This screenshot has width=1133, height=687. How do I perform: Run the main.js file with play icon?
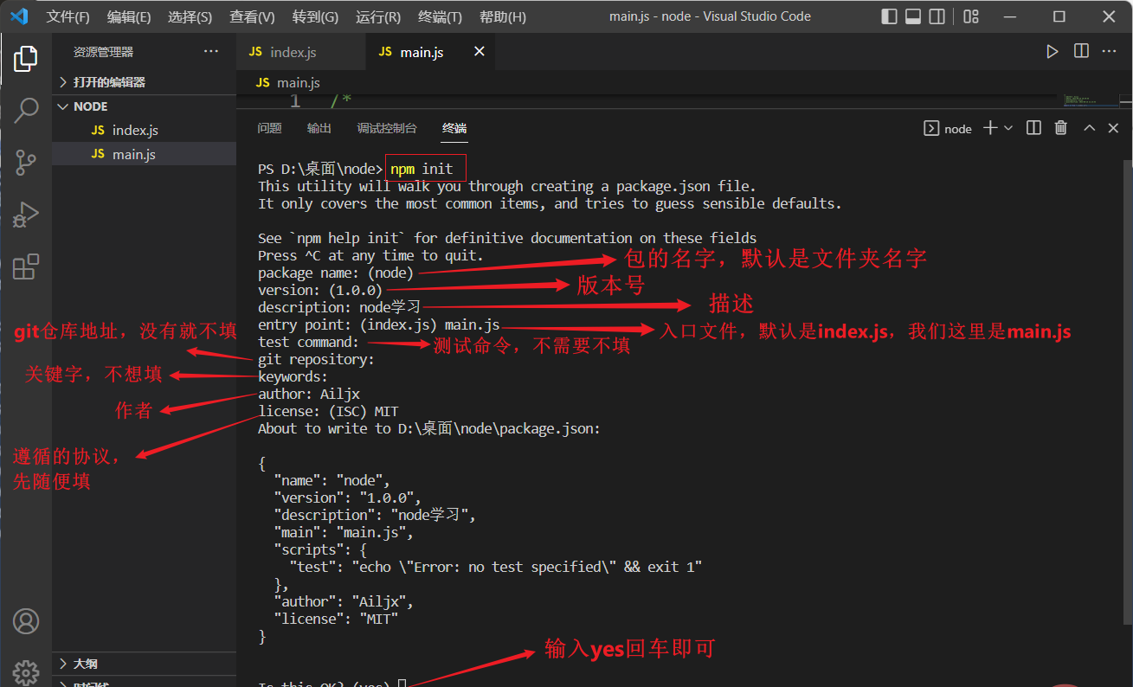1053,52
